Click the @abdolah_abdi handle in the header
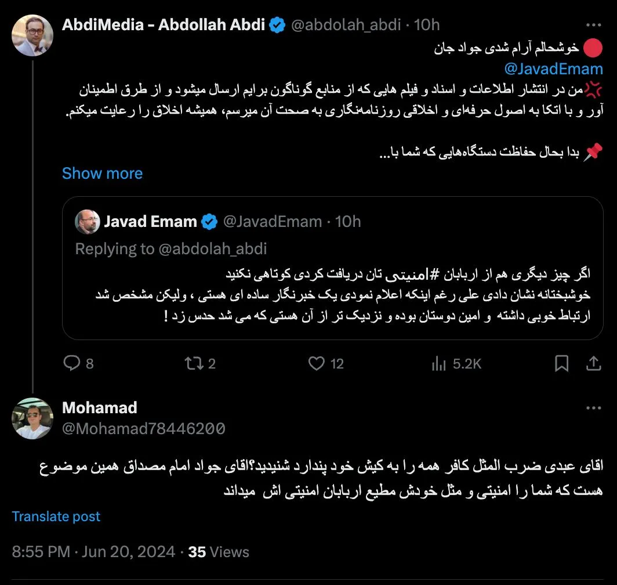The image size is (617, 585). 347,24
